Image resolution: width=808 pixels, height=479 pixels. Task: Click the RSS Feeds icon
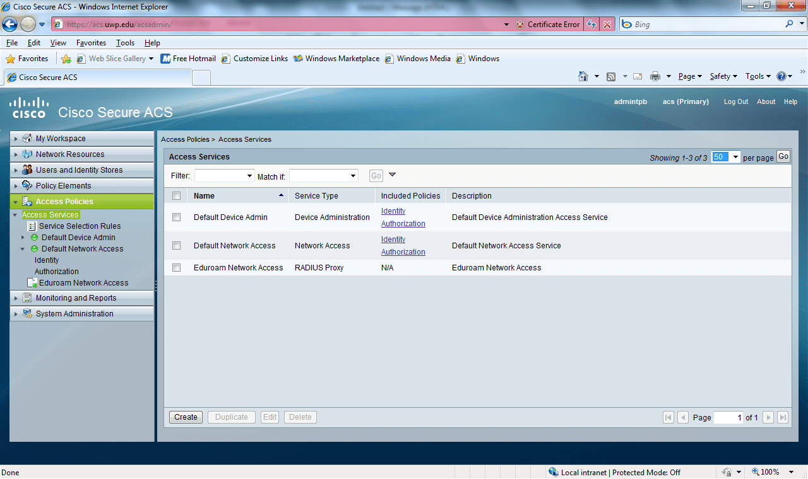[611, 76]
